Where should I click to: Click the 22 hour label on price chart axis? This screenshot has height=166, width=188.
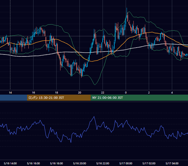[103, 93]
